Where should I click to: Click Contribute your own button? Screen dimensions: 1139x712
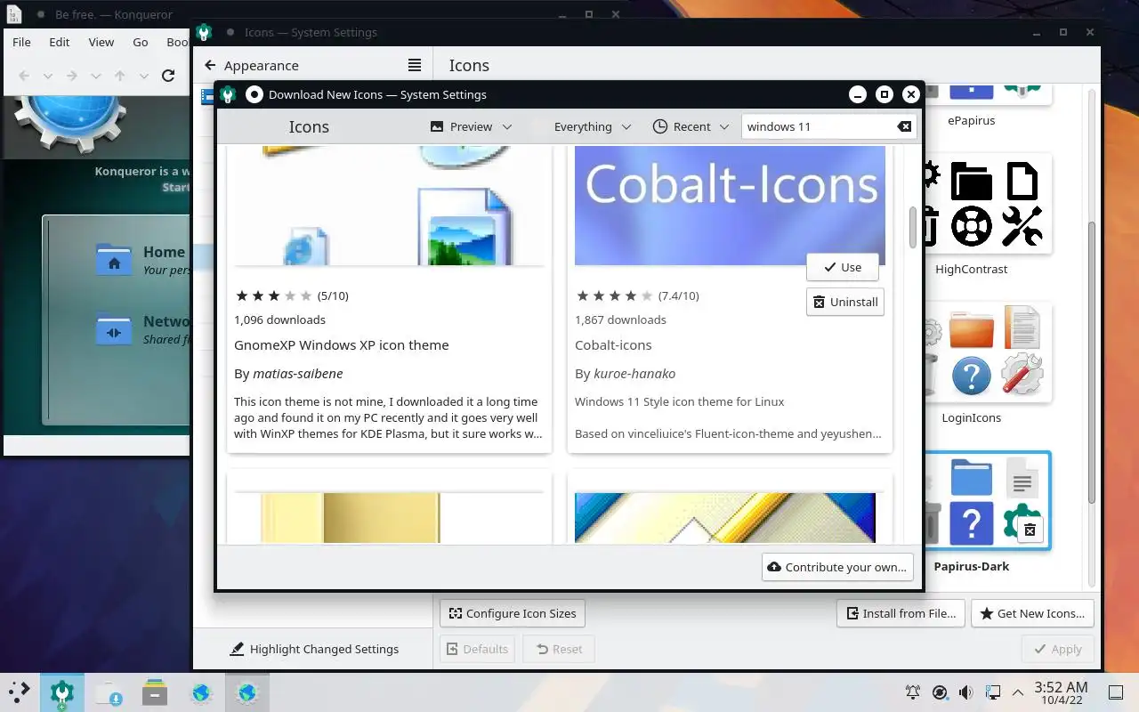click(x=837, y=567)
